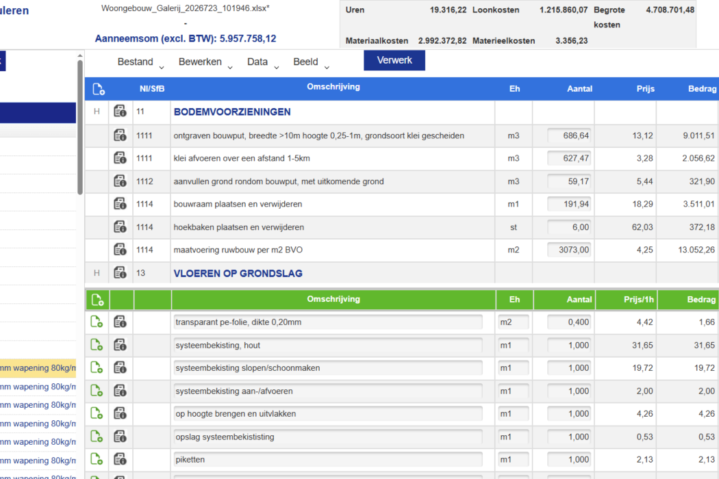Edit Aantal field for klei afvoeren

[568, 158]
